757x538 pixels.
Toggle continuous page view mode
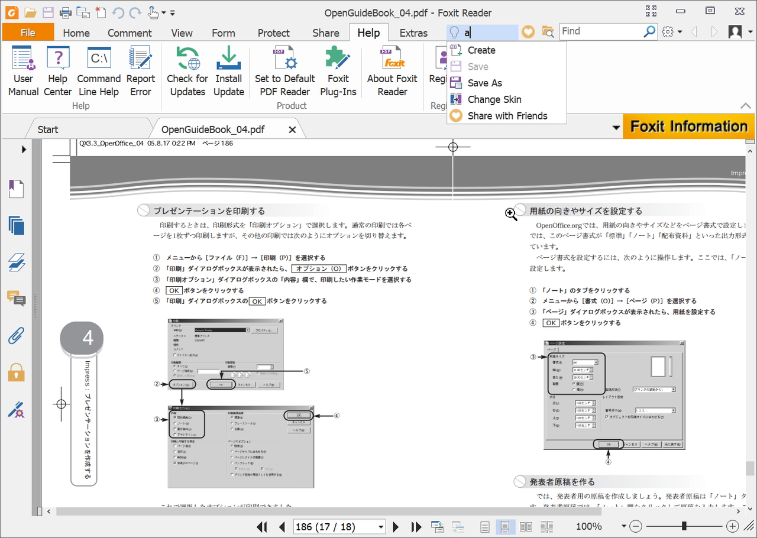pyautogui.click(x=505, y=527)
